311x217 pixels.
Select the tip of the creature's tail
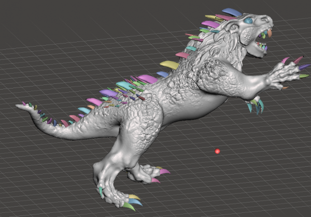click(20, 106)
